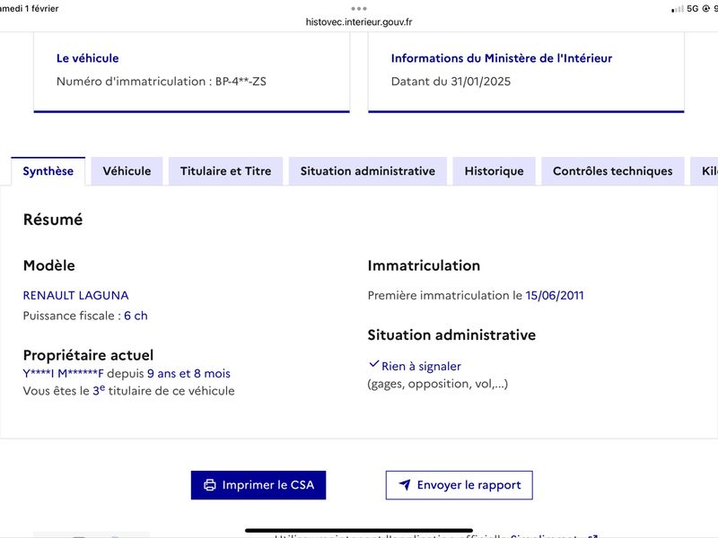Open the Titulaire et Titre tab
The image size is (718, 538).
coord(226,171)
